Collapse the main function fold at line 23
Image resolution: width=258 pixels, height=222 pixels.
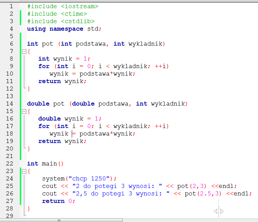click(24, 172)
